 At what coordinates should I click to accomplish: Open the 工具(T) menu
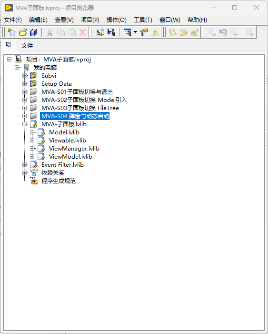click(x=143, y=20)
